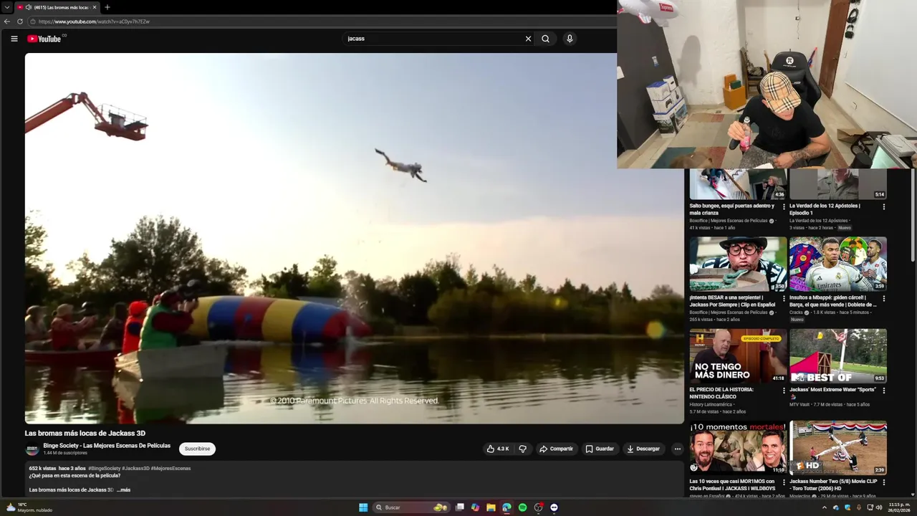Open options for "¡Intenta BESAR a una serpiente!"

click(784, 298)
